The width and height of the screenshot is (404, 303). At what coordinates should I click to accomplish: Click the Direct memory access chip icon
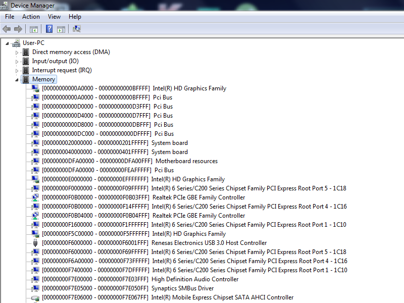[x=26, y=52]
